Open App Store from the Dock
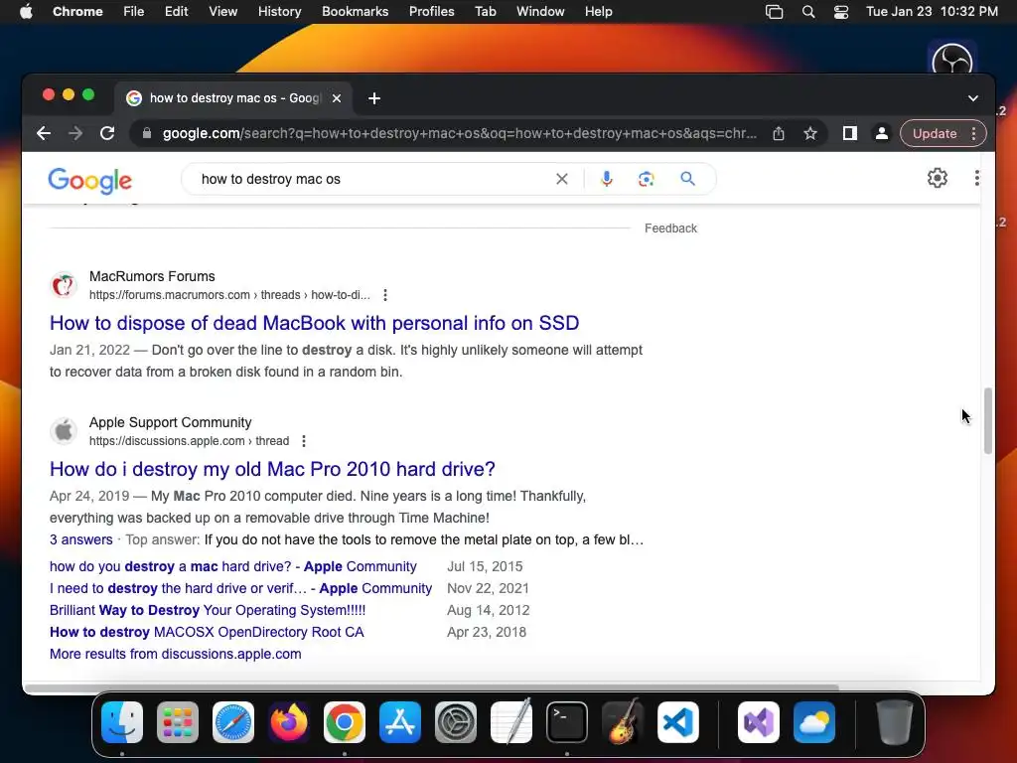This screenshot has height=763, width=1017. (x=400, y=722)
